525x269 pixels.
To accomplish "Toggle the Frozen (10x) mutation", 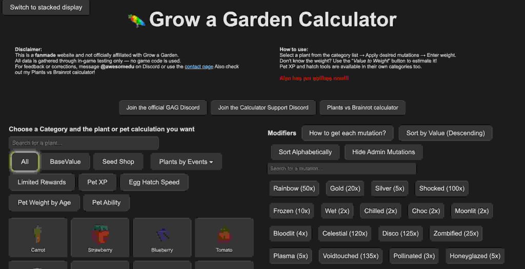I will click(x=292, y=211).
